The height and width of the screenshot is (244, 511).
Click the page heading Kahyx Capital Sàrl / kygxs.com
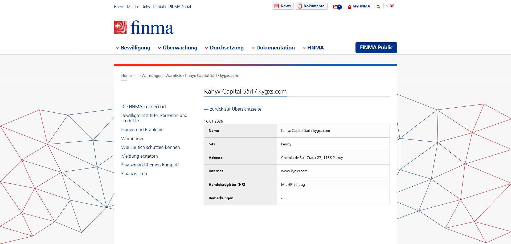click(x=245, y=92)
